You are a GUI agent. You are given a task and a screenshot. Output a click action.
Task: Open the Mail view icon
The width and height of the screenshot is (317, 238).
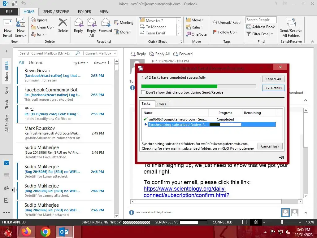(x=7, y=163)
